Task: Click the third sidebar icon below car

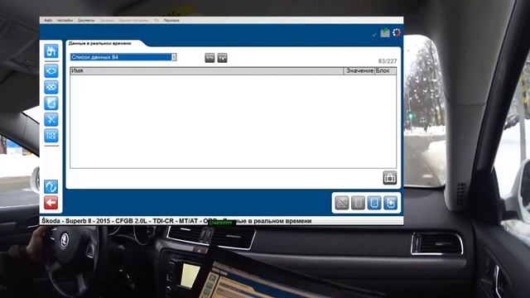Action: pos(51,87)
